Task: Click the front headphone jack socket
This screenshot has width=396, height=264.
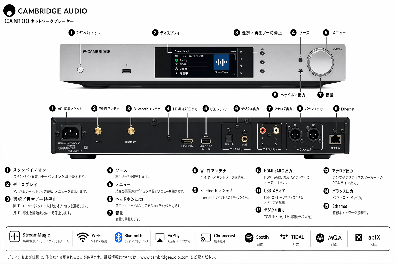Action: tap(300, 71)
